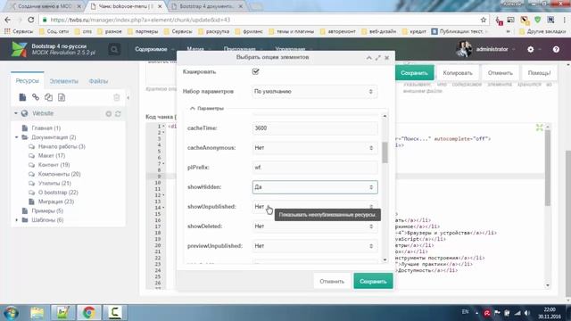
Task: Click the browser address bar
Action: 263,20
